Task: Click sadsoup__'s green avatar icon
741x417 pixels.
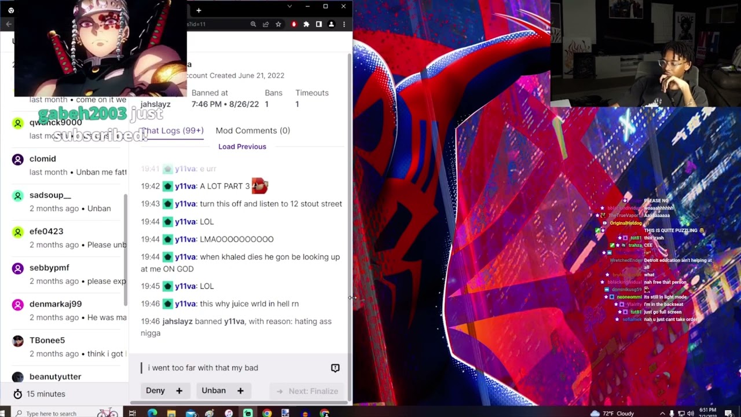Action: click(x=18, y=196)
